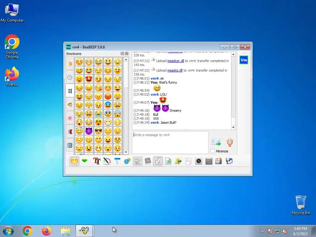The image size is (316, 237).
Task: Open Chrome from the taskbar
Action: coord(27,231)
